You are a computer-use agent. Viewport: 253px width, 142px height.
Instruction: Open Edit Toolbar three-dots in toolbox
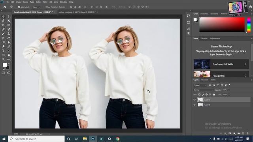pos(9,60)
